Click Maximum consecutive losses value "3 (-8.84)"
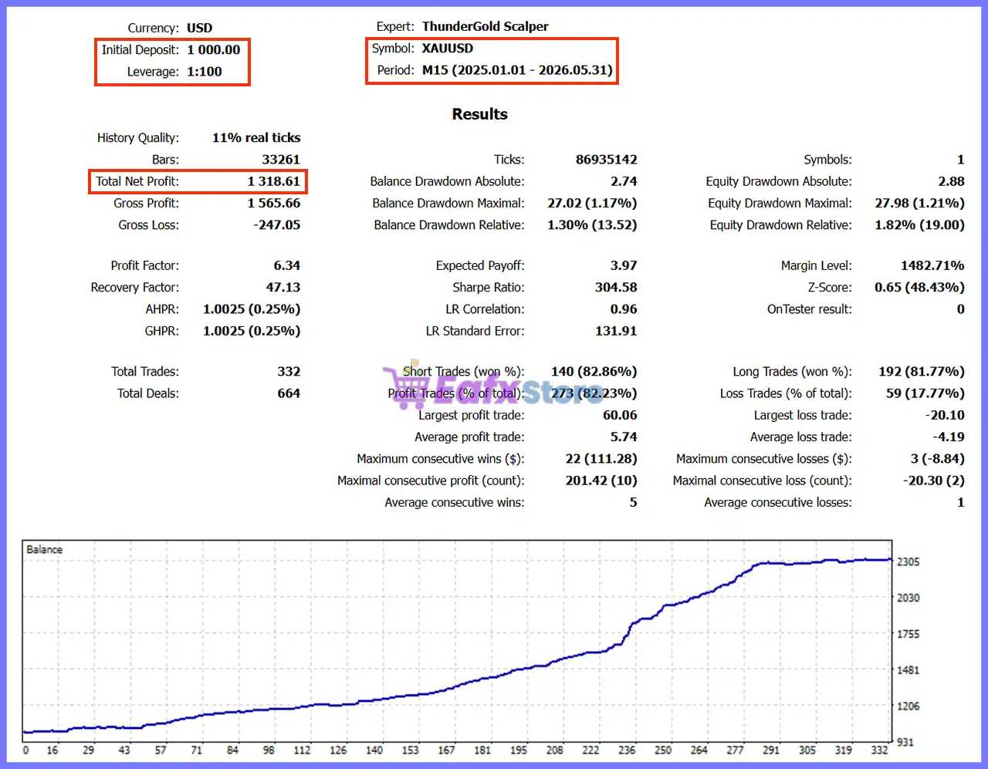The height and width of the screenshot is (769, 988). click(x=938, y=459)
